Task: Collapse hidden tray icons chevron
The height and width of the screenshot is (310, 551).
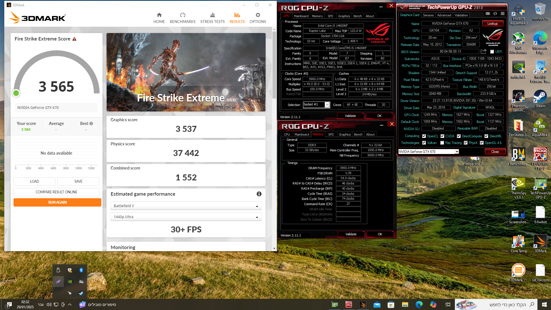Action: tap(70, 305)
